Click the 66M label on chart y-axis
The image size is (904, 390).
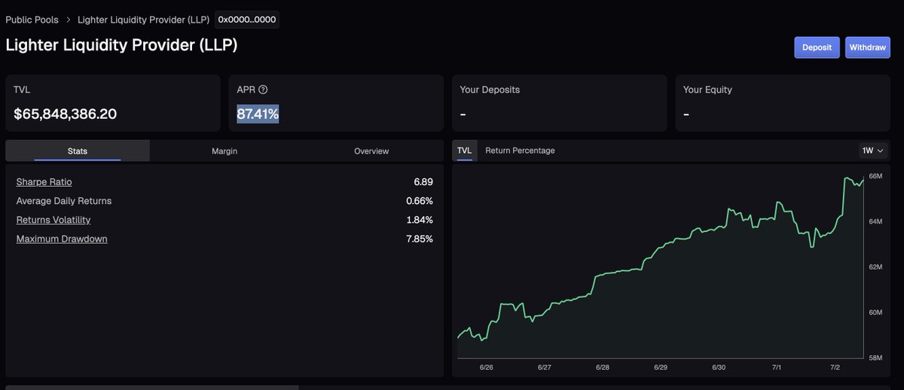point(875,176)
